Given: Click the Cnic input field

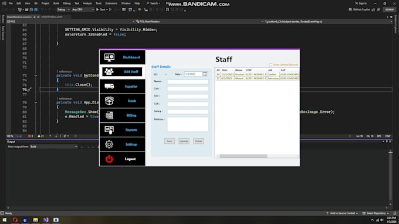Looking at the screenshot, I should [188, 88].
